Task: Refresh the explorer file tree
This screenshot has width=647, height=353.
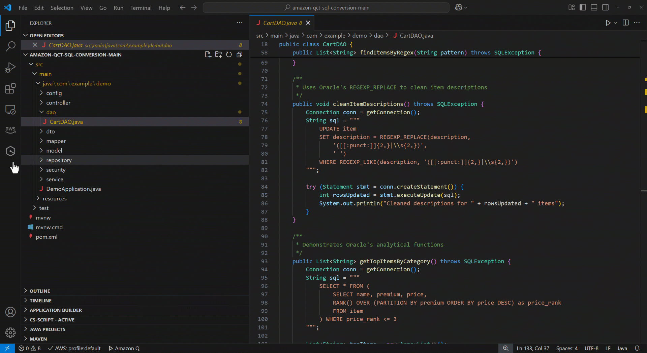Action: click(x=229, y=55)
